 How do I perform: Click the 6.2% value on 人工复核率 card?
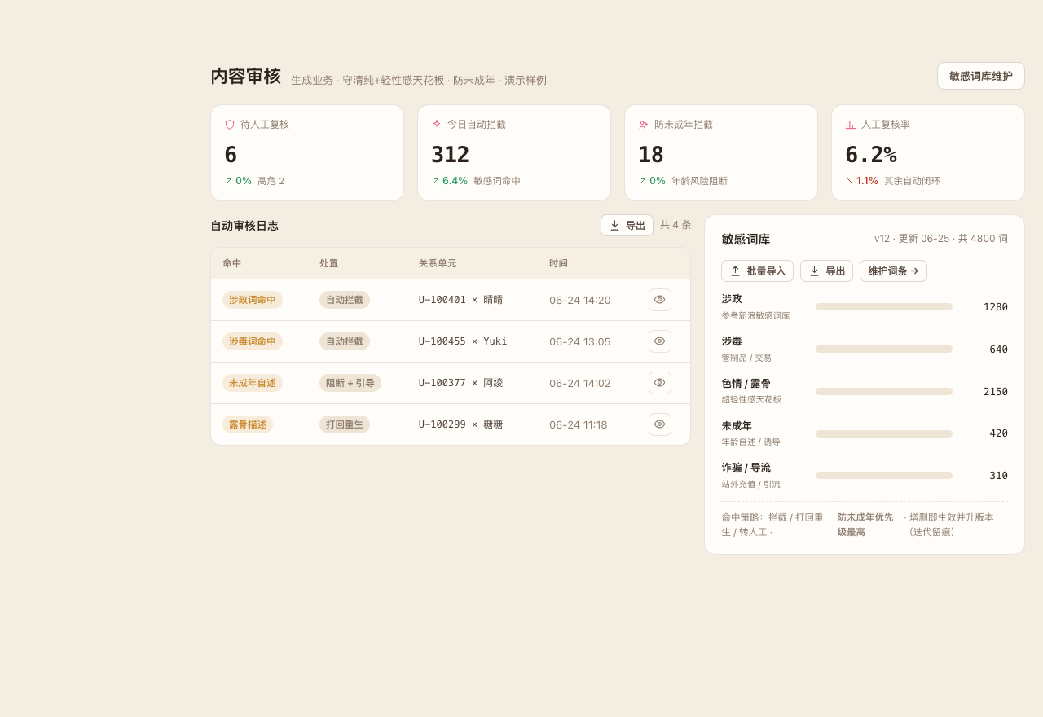coord(871,155)
